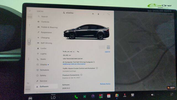Open the Schedule menu item
The height and width of the screenshot is (100, 177).
[x=43, y=70]
